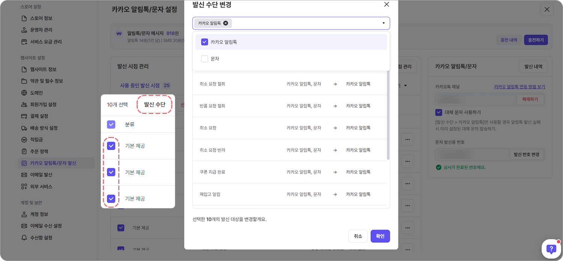563x261 pixels.
Task: Collapse the 발신 수단 selection dropdown arrow
Action: click(384, 23)
